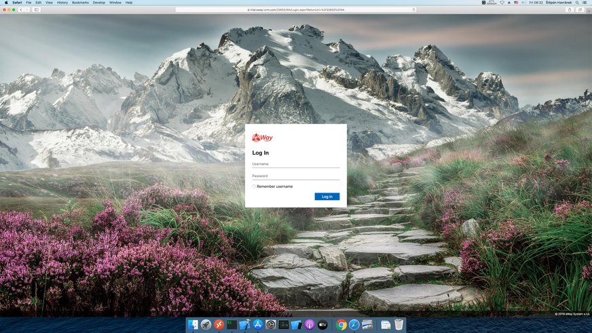Open the Bookmarks menu
The width and height of the screenshot is (592, 333).
point(80,3)
